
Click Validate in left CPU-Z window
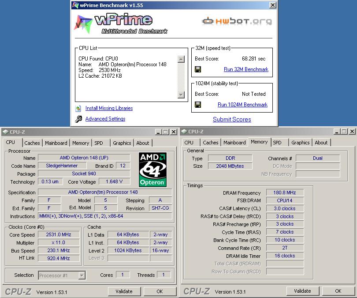pyautogui.click(x=124, y=291)
